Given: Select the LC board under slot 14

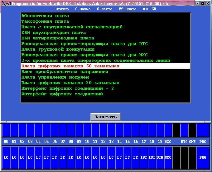Looking at the screenshot, I should click(x=119, y=158).
